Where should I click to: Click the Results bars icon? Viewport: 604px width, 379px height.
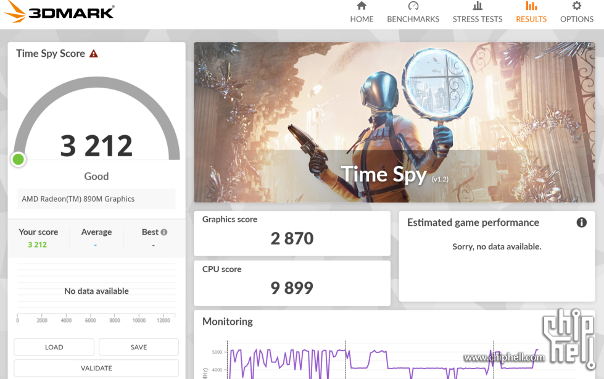[x=531, y=6]
